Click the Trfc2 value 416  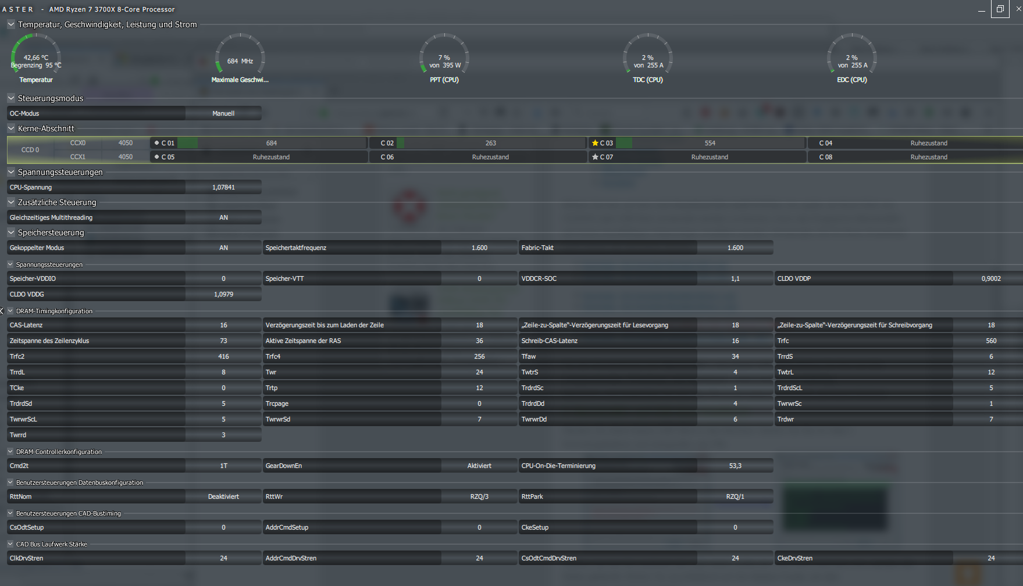point(223,356)
